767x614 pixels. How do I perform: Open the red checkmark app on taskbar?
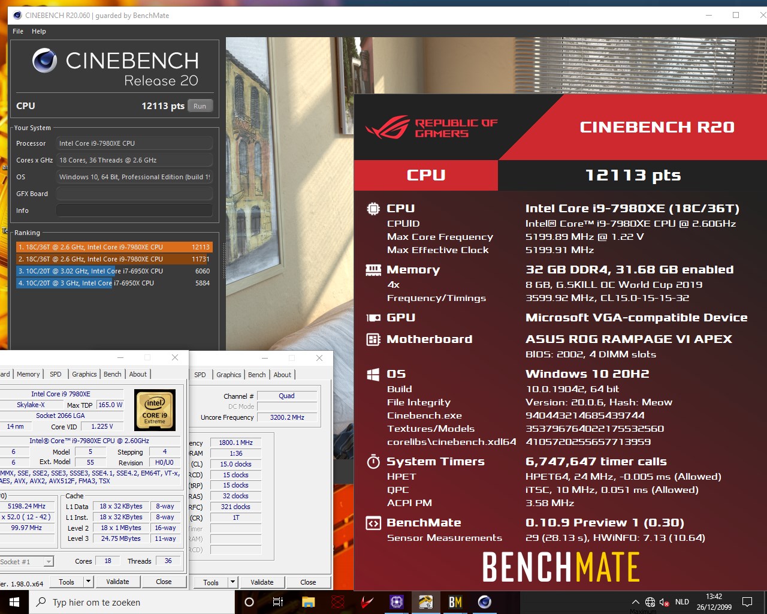coord(367,602)
